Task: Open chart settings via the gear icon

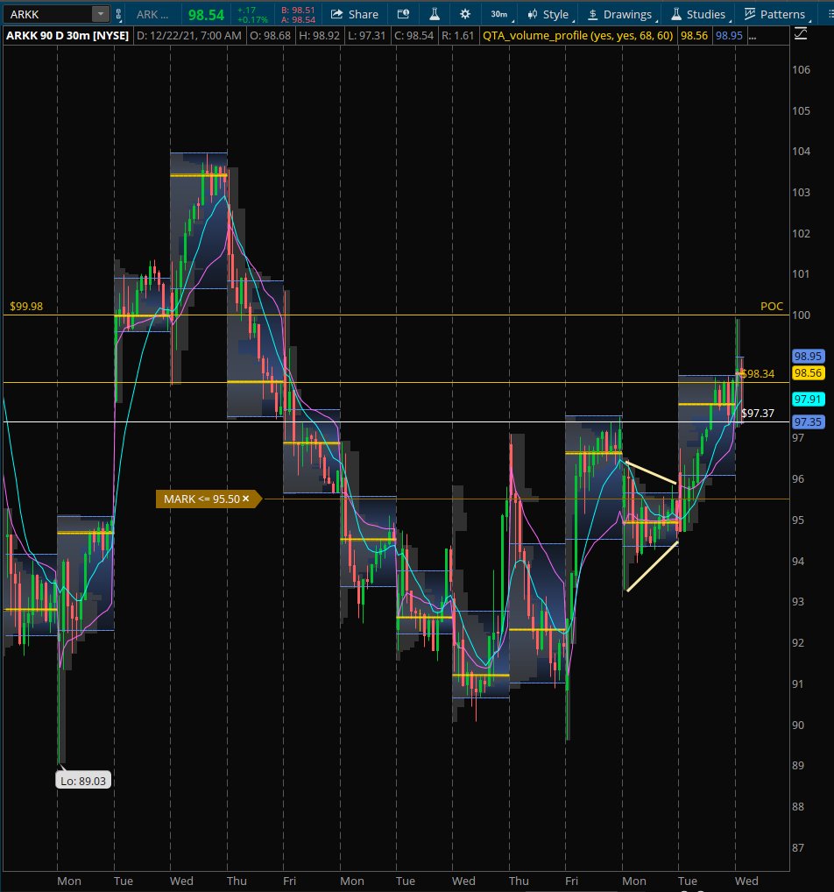Action: [x=465, y=14]
